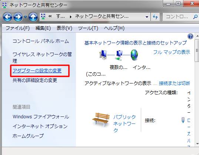Open インターネット オプション link

40,126
